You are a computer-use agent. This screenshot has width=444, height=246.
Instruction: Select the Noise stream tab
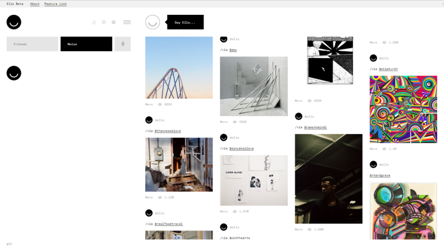(86, 44)
